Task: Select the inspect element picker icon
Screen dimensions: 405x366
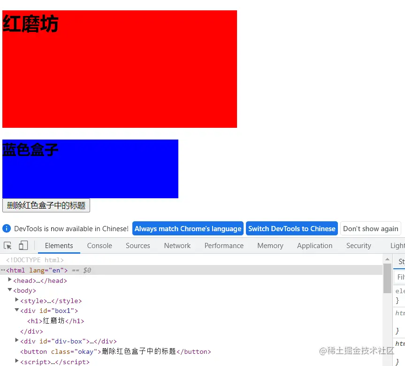Action: (x=8, y=245)
